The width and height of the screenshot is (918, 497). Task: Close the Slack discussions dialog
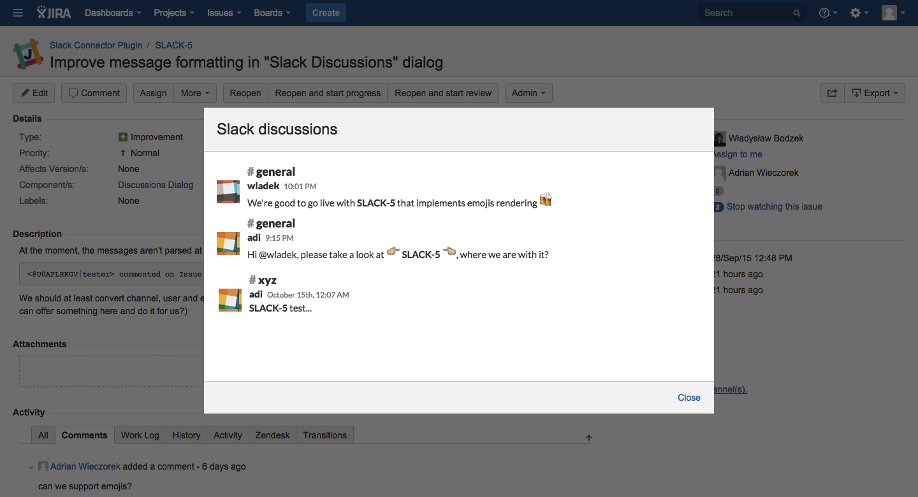point(688,398)
